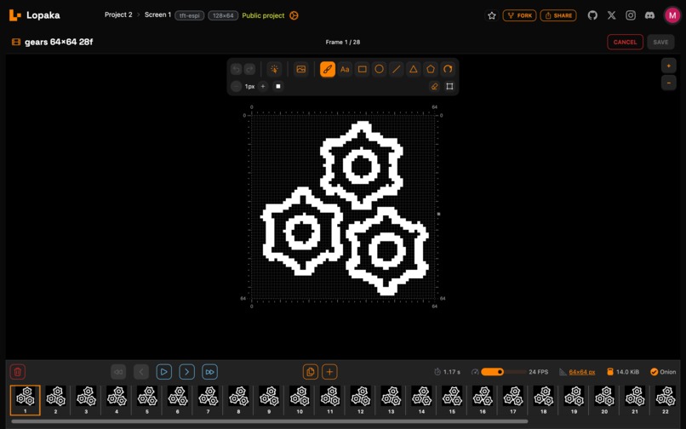Select the Arc tool
The image size is (686, 429).
448,69
